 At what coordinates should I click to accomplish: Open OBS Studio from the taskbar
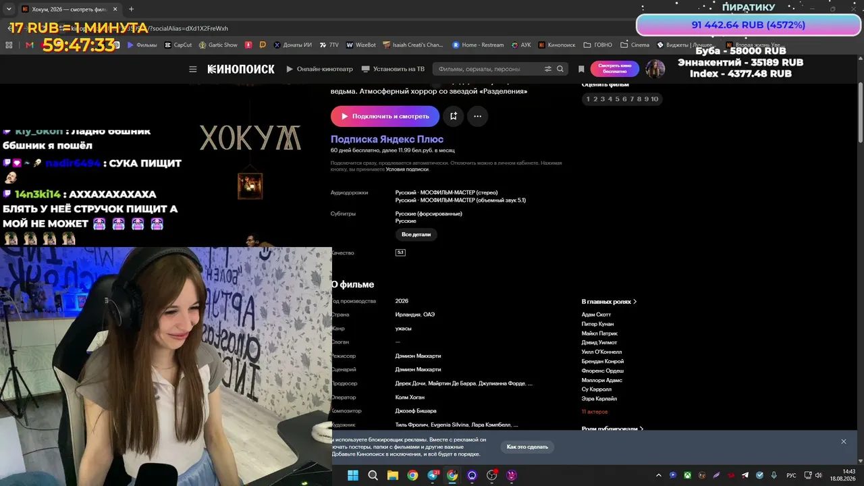pos(492,475)
